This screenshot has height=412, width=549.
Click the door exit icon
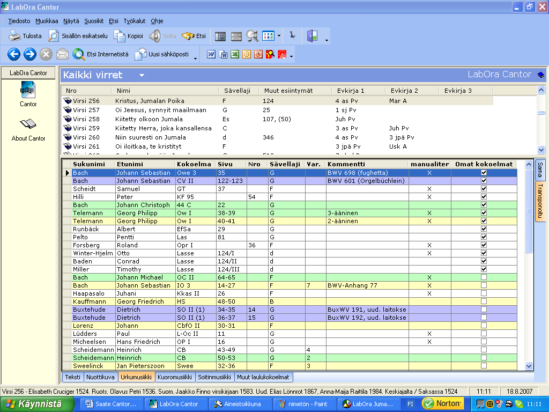[x=312, y=36]
